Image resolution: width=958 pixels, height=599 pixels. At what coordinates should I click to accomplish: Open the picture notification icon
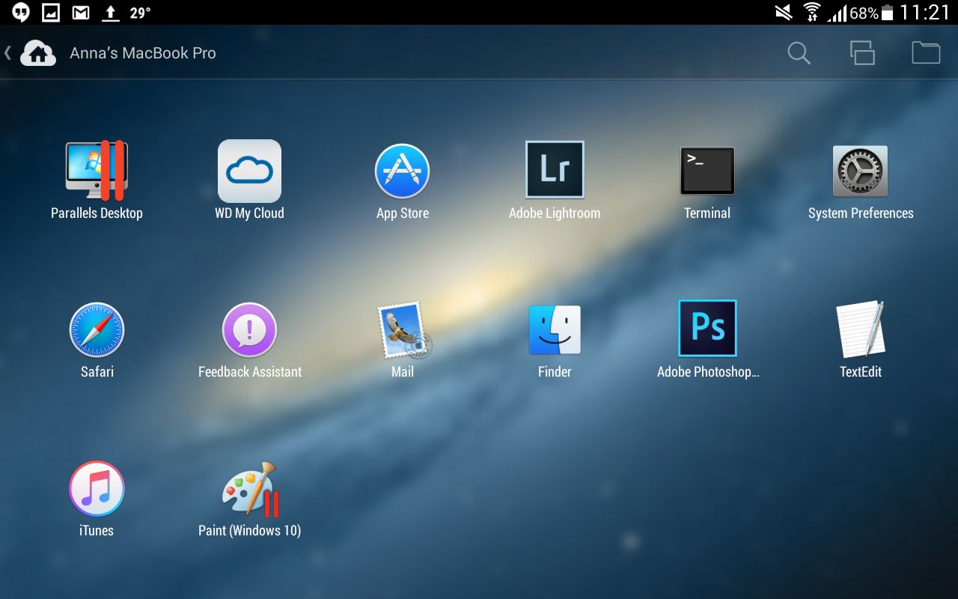pos(51,12)
